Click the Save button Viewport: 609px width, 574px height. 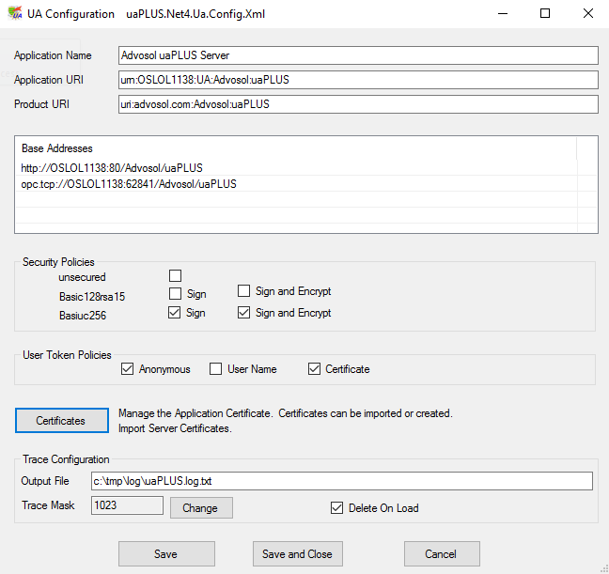point(166,553)
